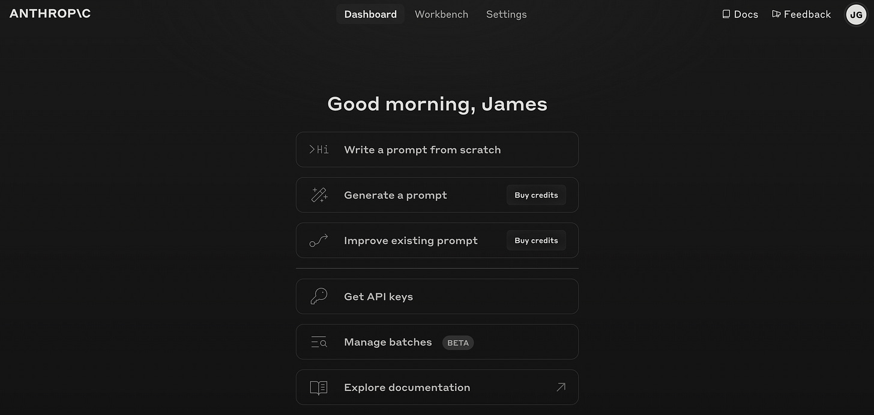Click the Good morning, James heading
This screenshot has height=415, width=874.
click(x=437, y=104)
